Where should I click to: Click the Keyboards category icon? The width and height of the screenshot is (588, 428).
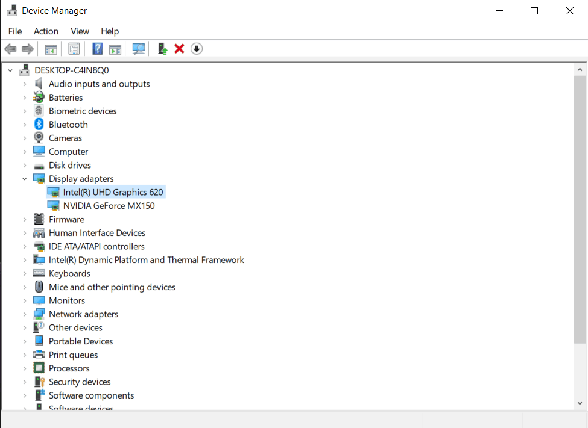coord(39,273)
